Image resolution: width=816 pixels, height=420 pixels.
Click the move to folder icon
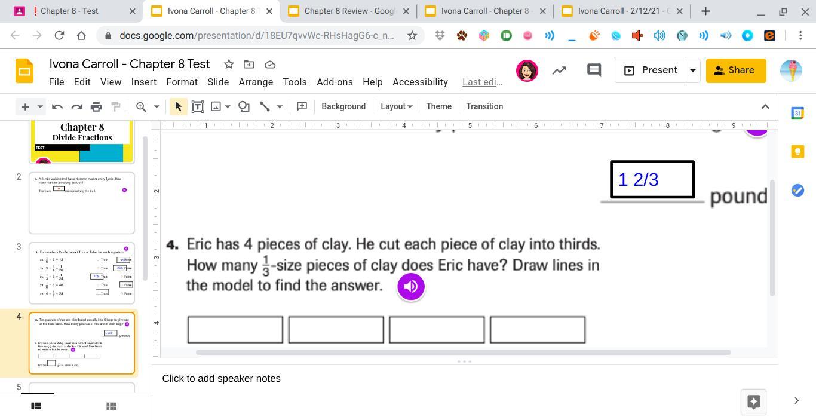249,64
